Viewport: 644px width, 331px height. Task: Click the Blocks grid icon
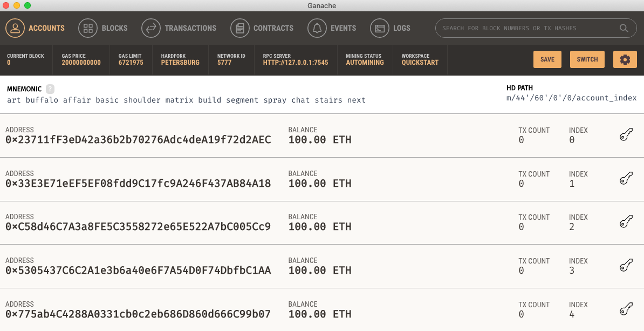pyautogui.click(x=88, y=28)
